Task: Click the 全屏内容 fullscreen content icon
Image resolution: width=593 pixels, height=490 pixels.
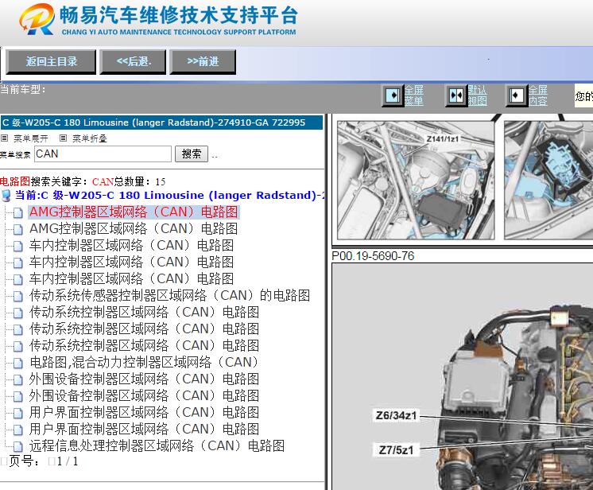Action: point(516,95)
